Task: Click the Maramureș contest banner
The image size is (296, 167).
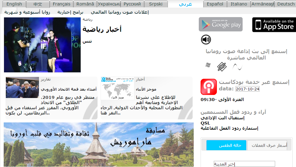Action: (98, 144)
